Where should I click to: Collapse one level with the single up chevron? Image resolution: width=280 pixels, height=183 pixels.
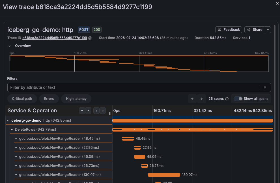(x=88, y=111)
